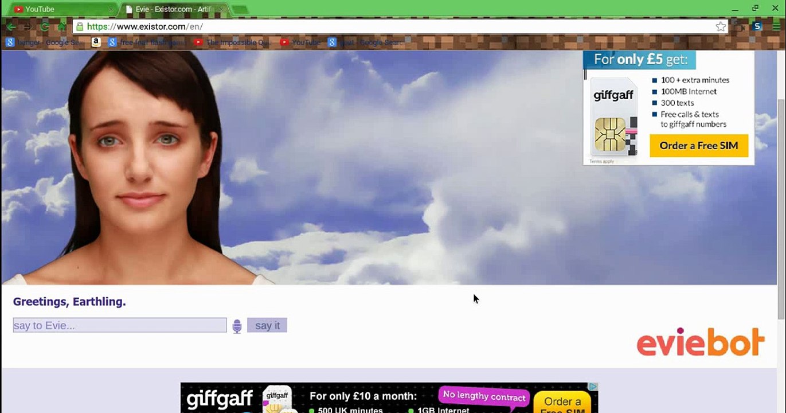Restore down the browser window
The image size is (786, 413).
(x=756, y=8)
